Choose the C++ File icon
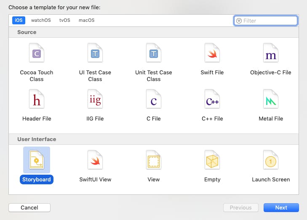Image resolution: width=307 pixels, height=220 pixels. [x=212, y=99]
